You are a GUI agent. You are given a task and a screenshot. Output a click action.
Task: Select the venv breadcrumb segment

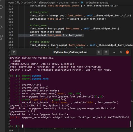pos(11,3)
